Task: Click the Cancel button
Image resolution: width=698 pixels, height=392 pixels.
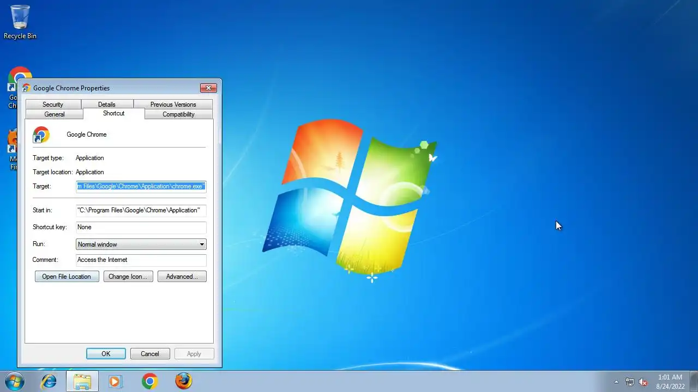Action: [x=150, y=354]
